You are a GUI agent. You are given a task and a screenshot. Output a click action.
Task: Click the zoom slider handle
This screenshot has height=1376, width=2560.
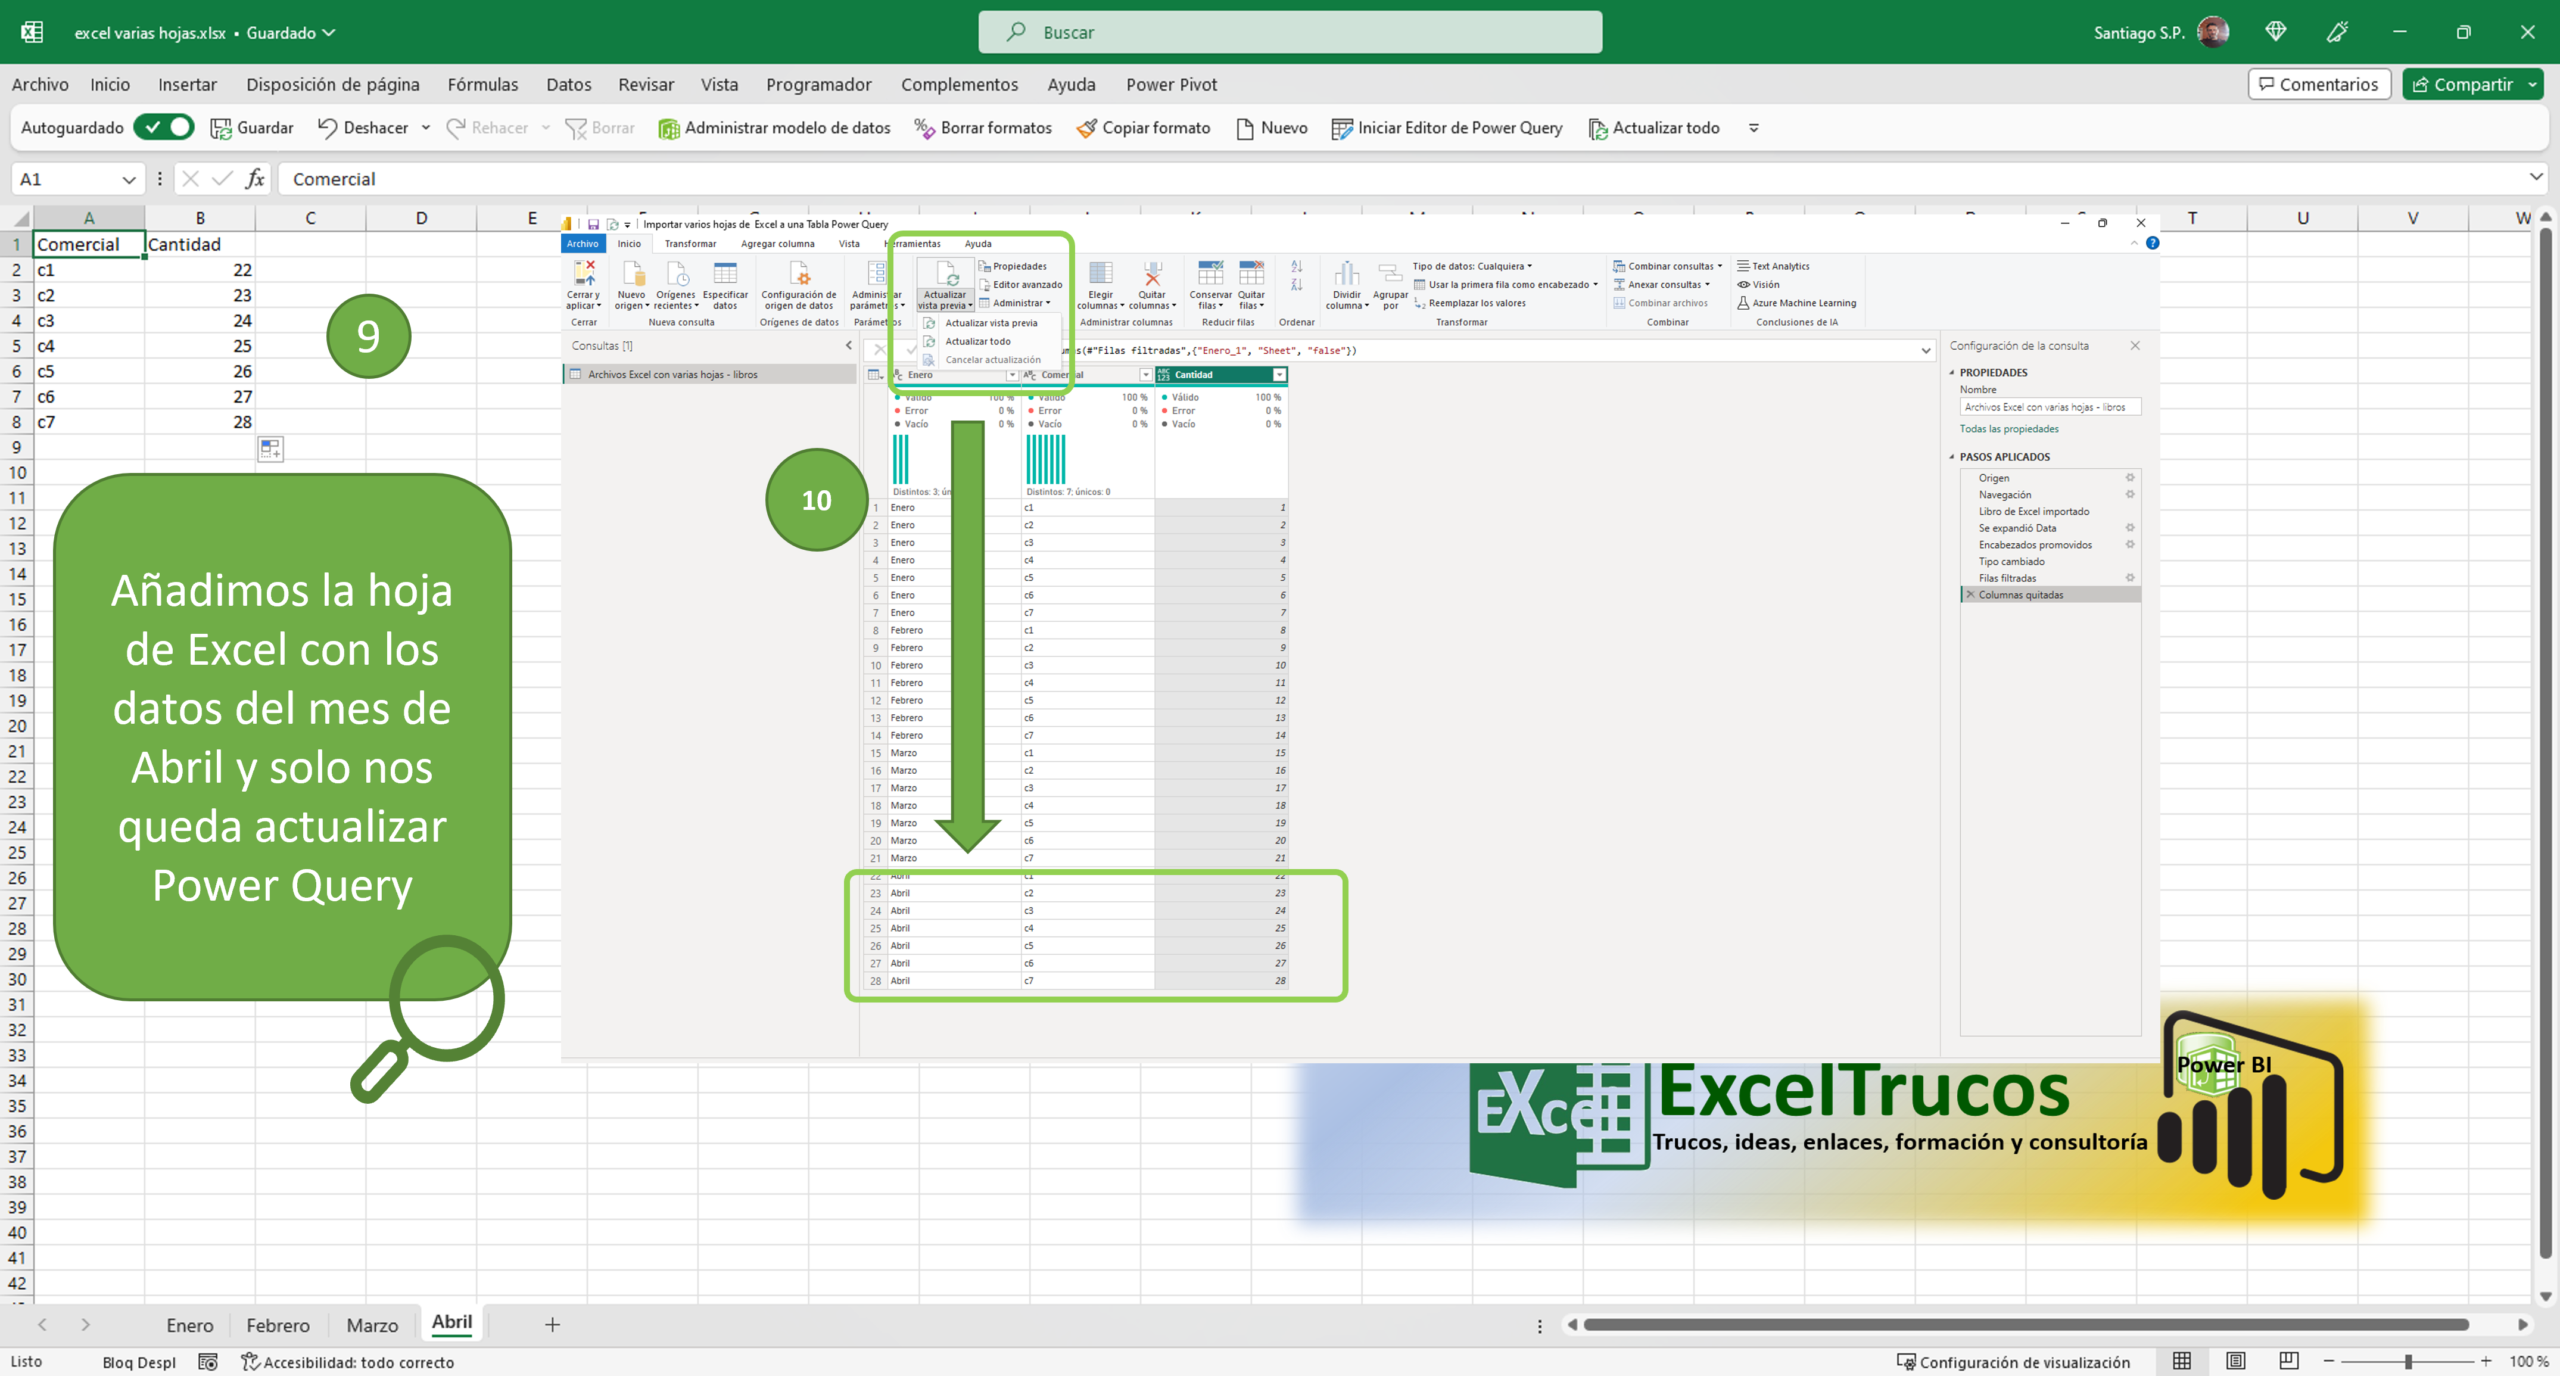coord(2408,1361)
